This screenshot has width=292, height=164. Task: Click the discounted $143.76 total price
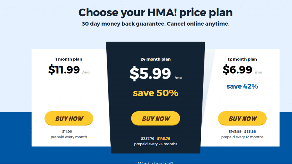coord(163,139)
